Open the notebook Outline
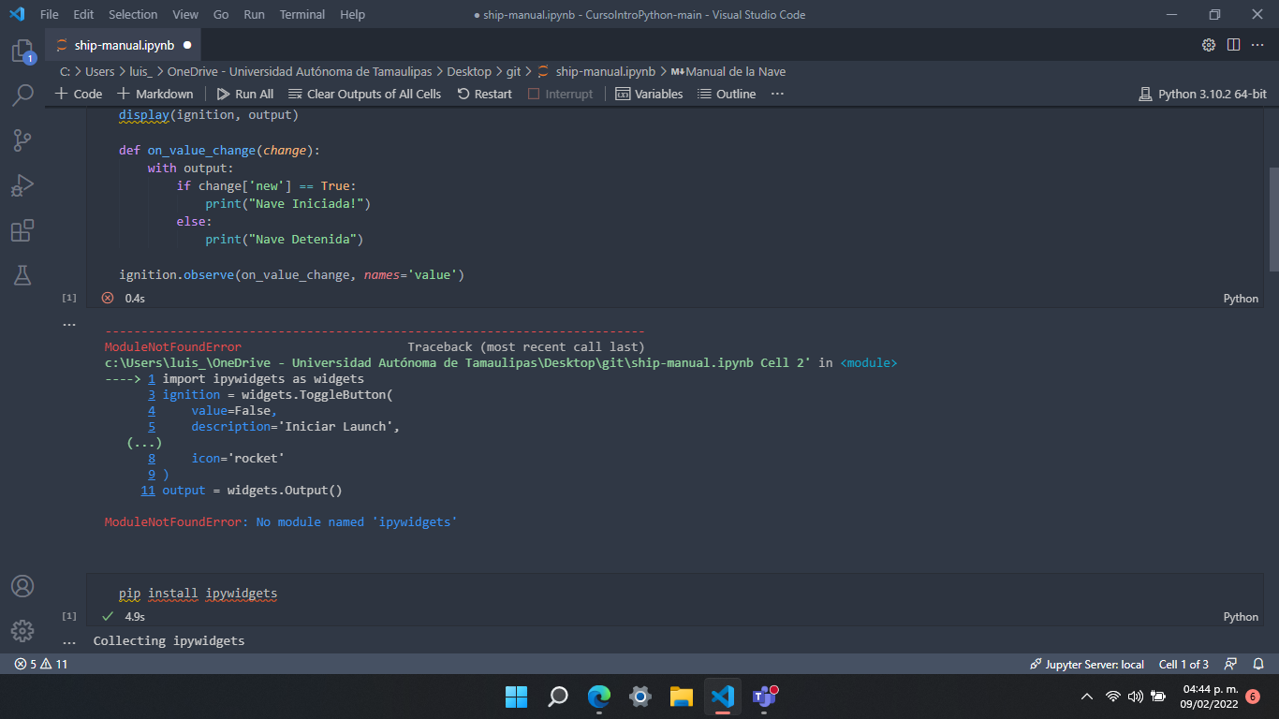 tap(726, 94)
